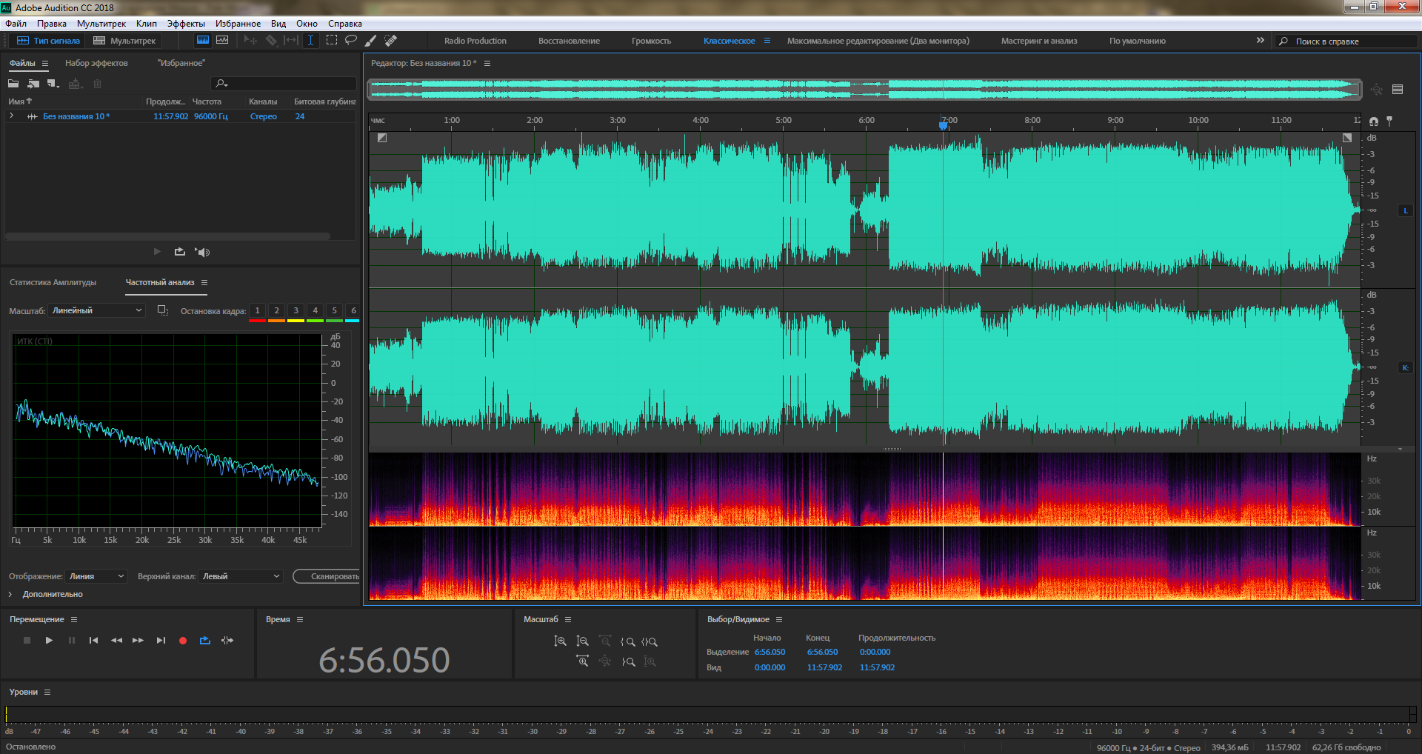Screen dimensions: 1422x754
Task: Click the Zoom In Amplitude icon
Action: point(561,641)
